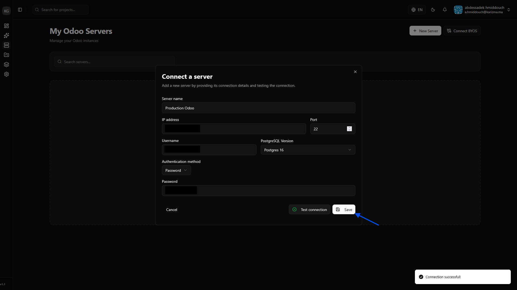517x290 pixels.
Task: Click into the IP address field
Action: 234,129
